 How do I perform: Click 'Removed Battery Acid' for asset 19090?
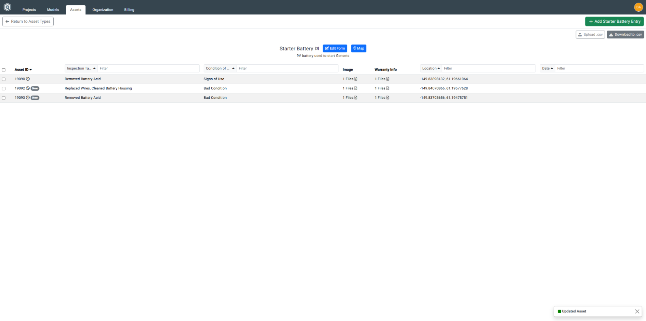pos(83,79)
